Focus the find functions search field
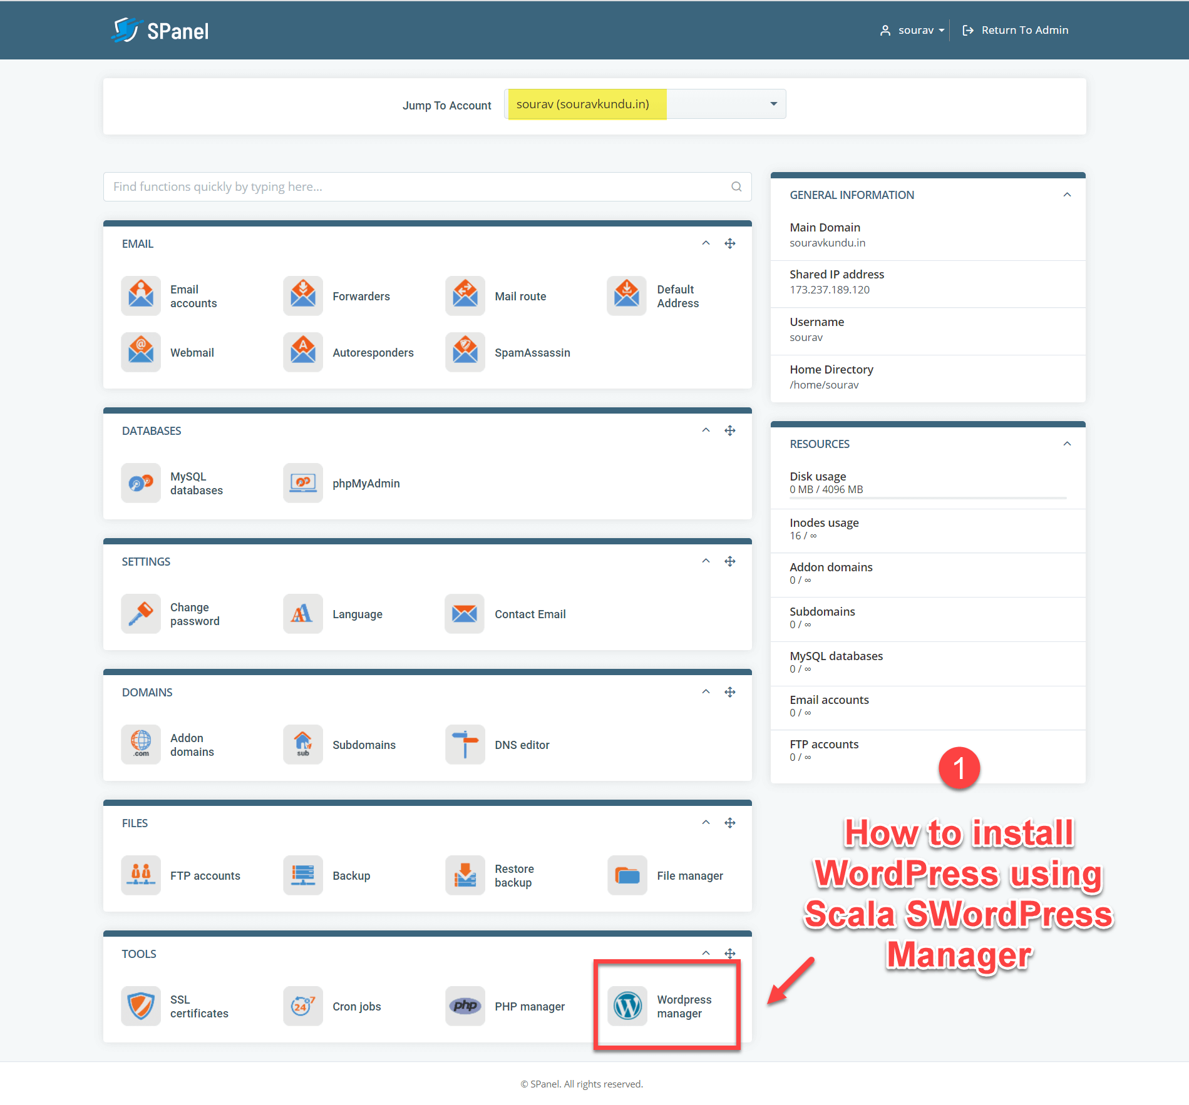 (427, 186)
